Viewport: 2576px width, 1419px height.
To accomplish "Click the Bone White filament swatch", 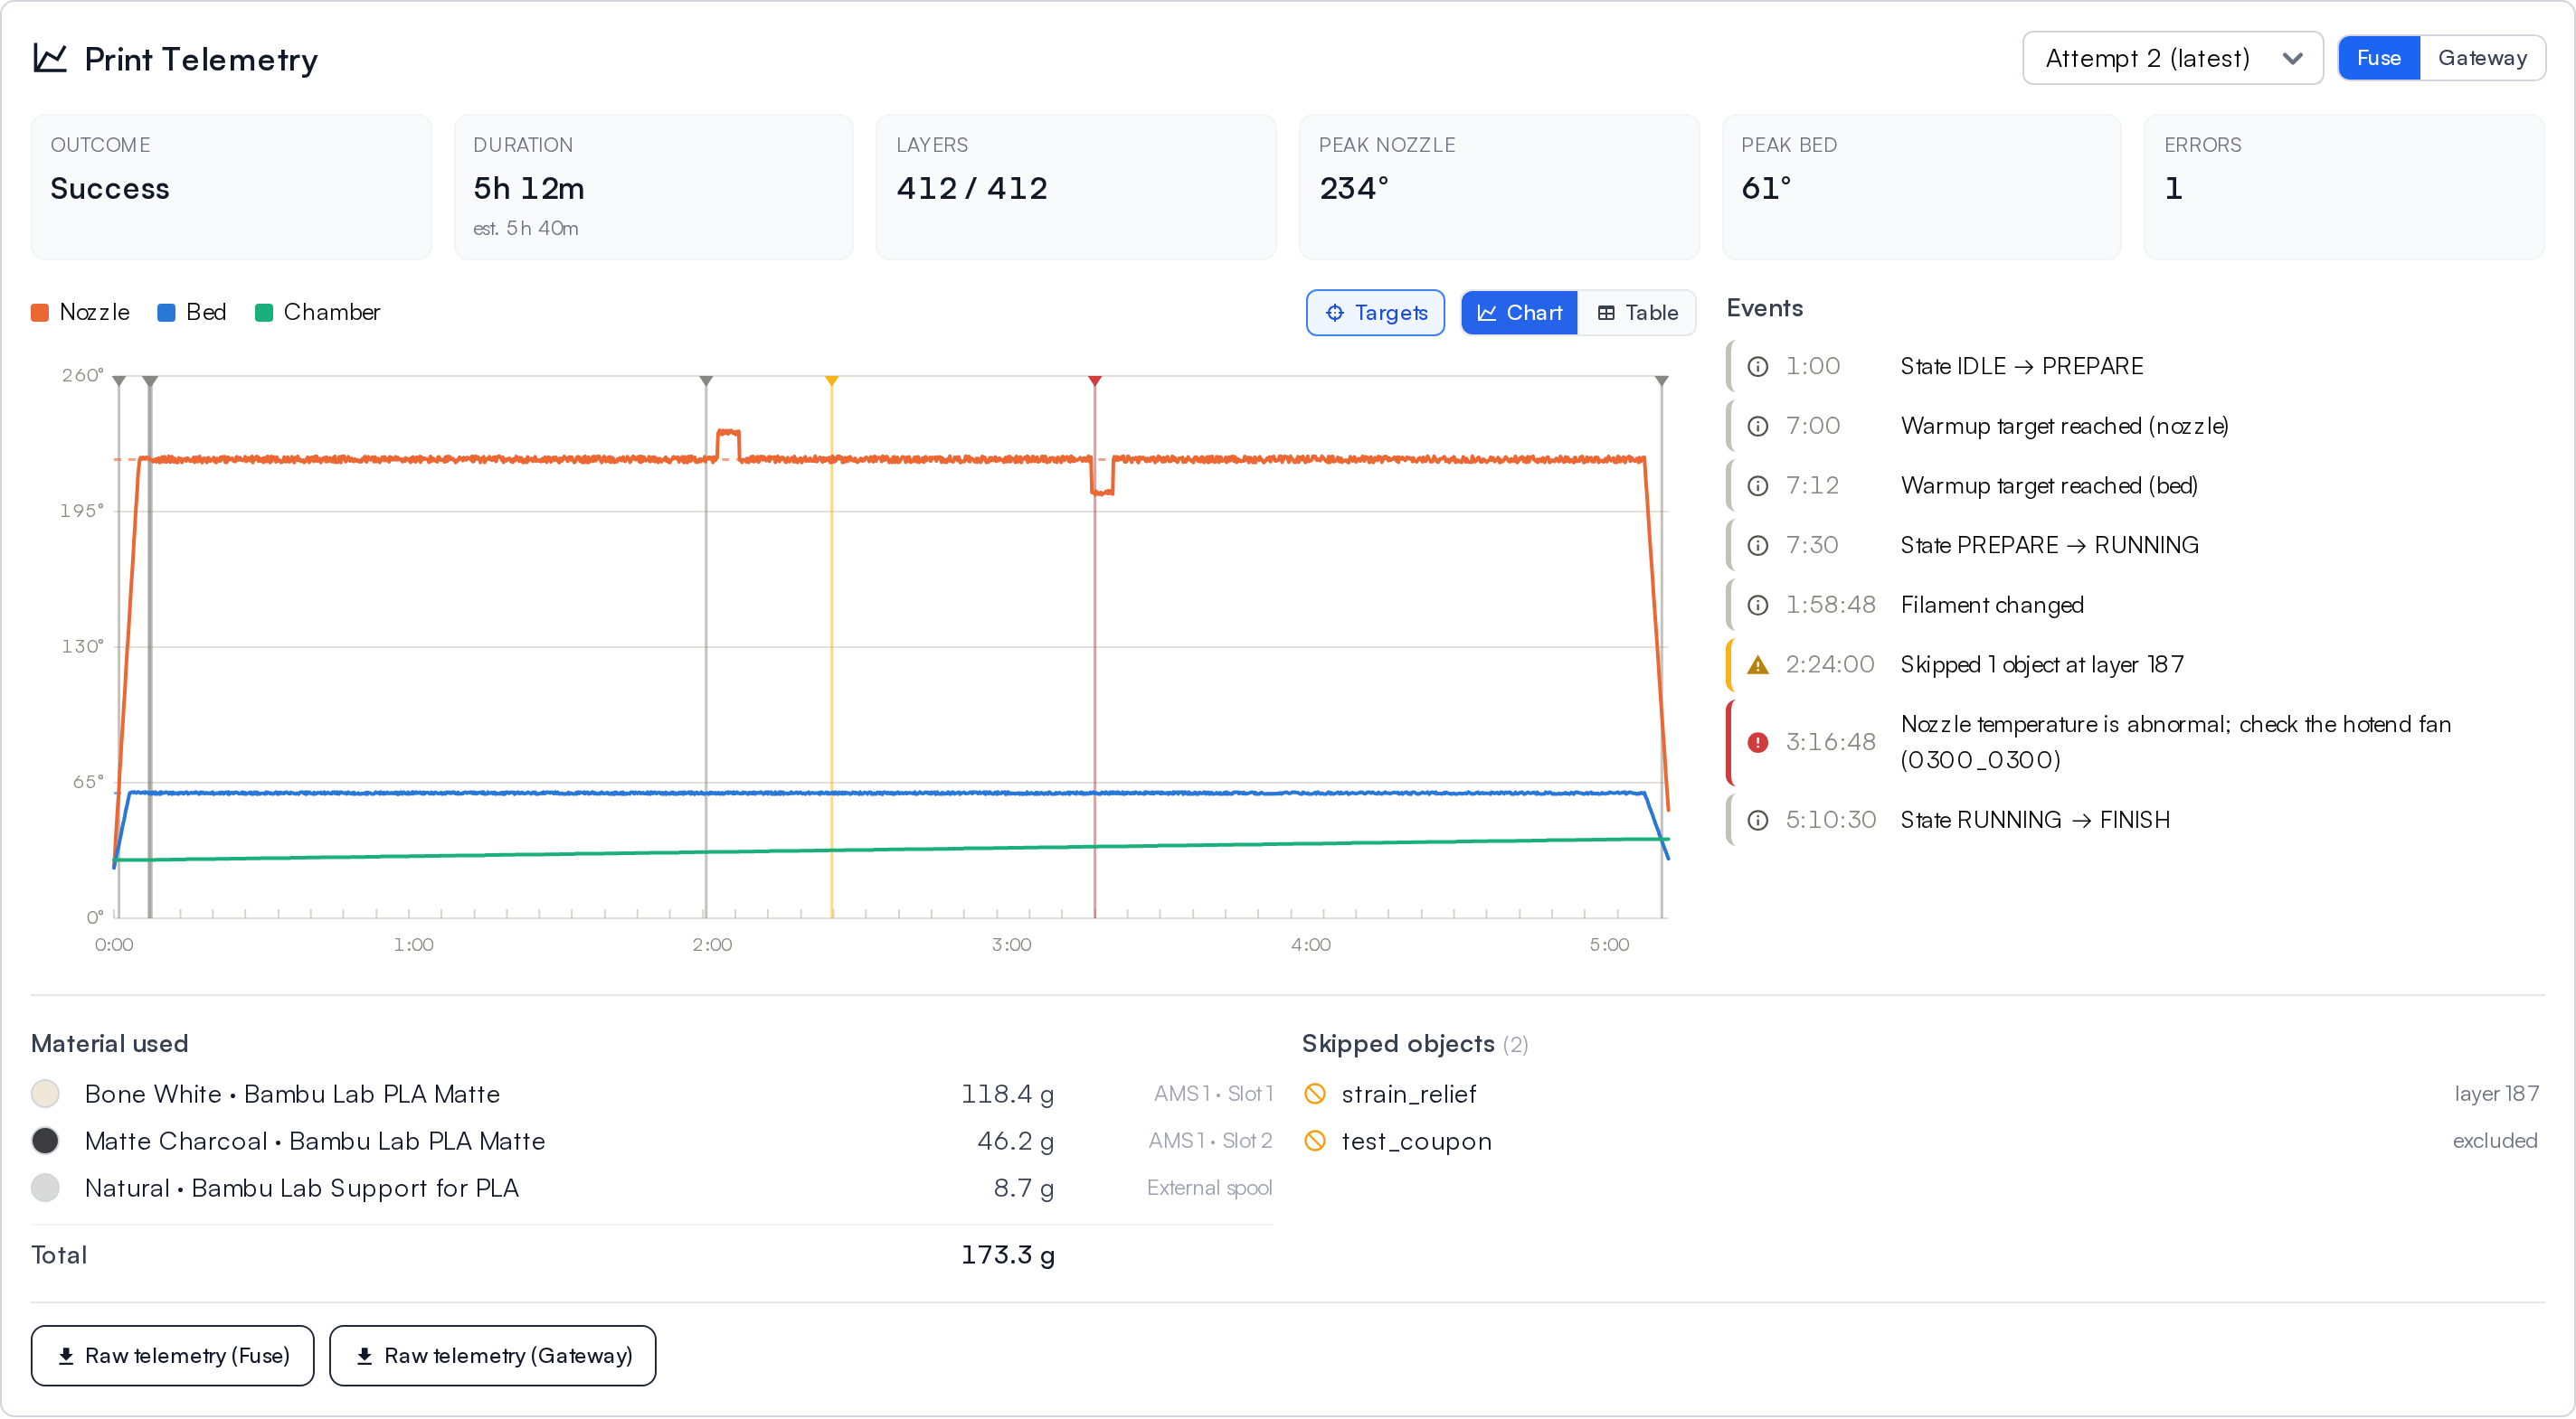I will pos(45,1095).
